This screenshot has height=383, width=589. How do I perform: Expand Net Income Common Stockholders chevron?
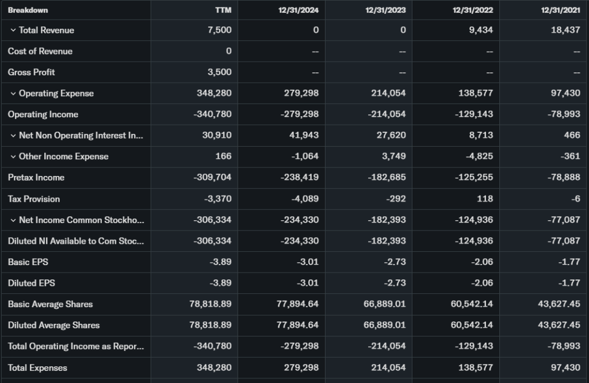click(x=13, y=220)
